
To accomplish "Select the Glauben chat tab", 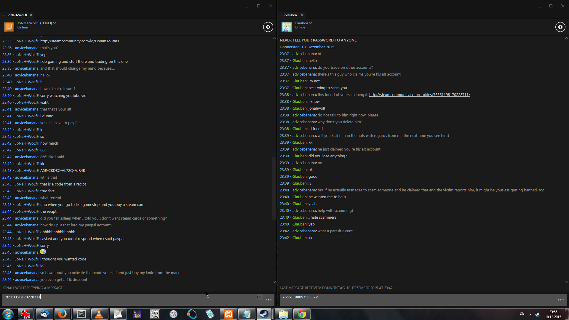I will coord(290,15).
